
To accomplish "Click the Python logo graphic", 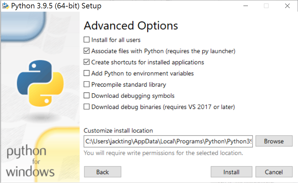I will 40,83.
